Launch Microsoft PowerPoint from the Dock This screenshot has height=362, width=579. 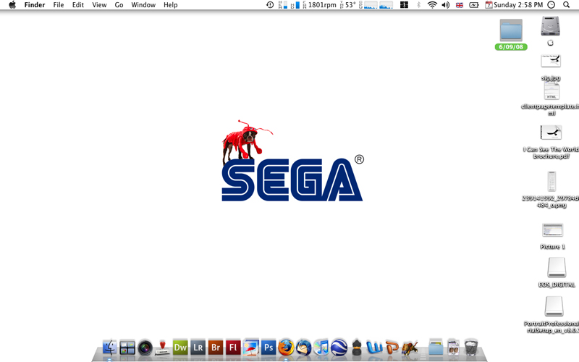pos(392,348)
